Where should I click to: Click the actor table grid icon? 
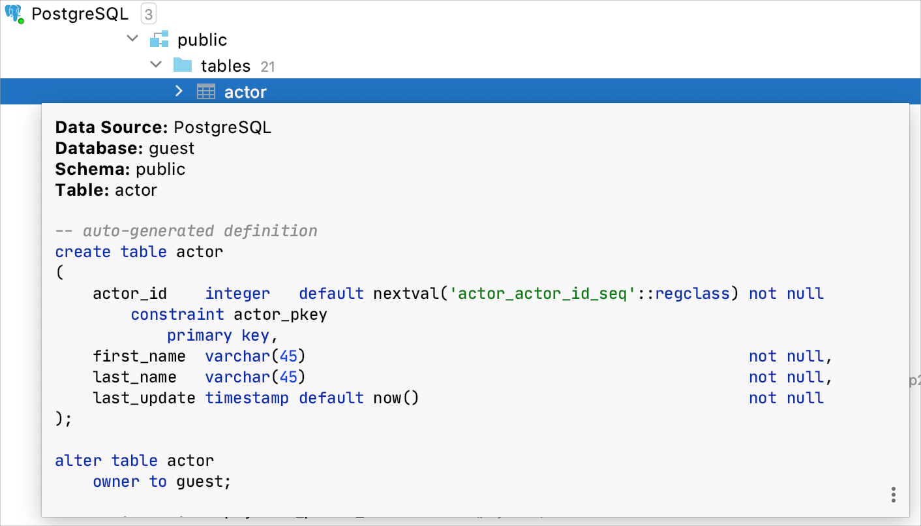point(206,92)
